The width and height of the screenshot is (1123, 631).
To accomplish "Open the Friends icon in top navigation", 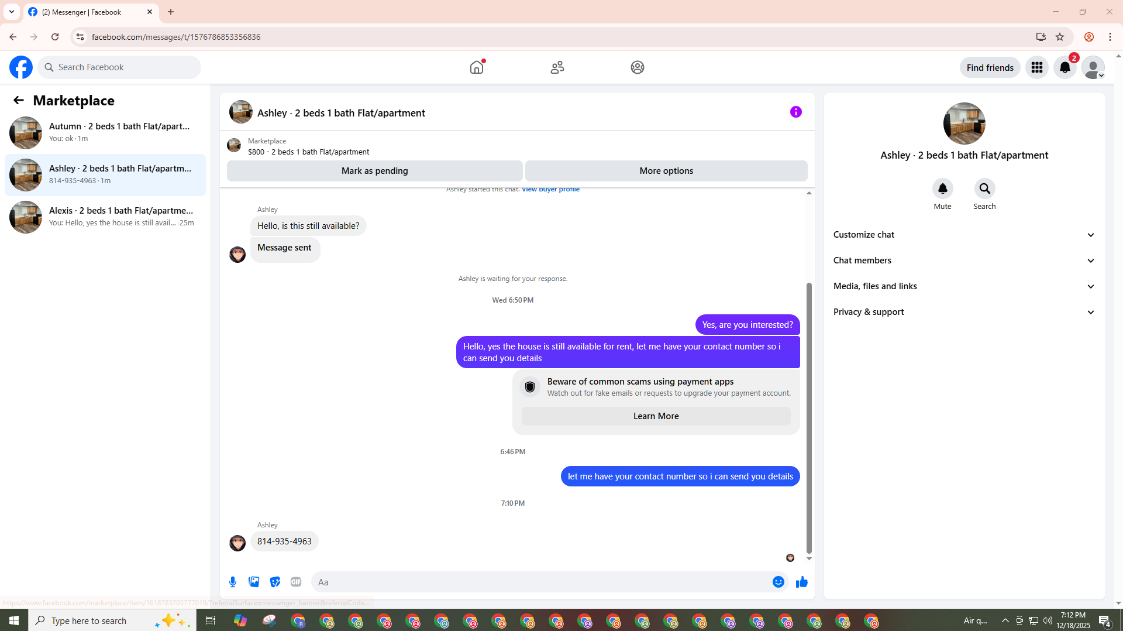I will (x=557, y=67).
